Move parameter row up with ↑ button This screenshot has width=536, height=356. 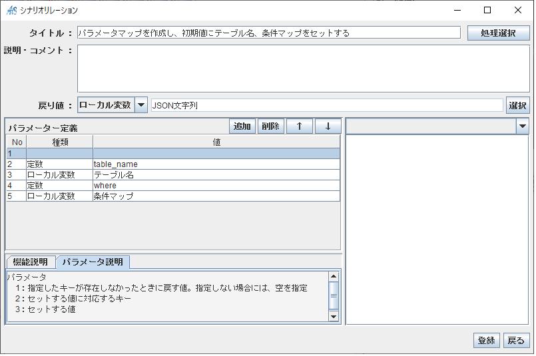tap(299, 126)
